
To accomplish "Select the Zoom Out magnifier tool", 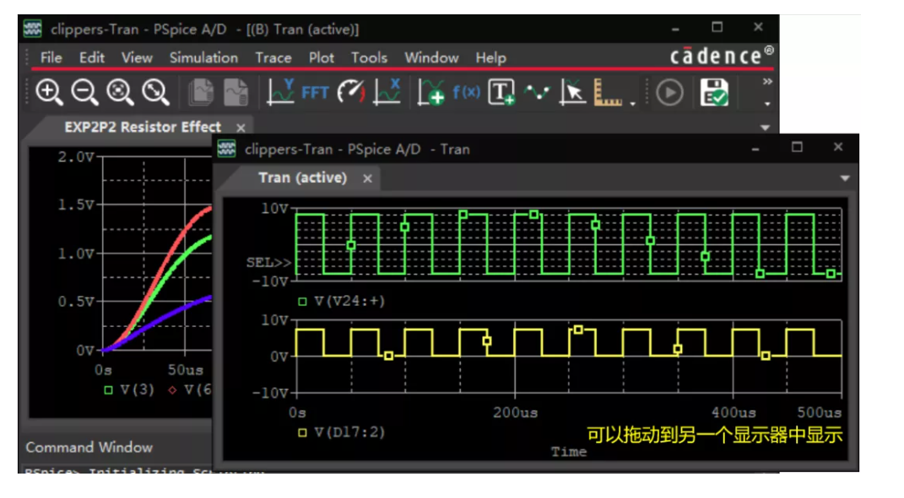I will point(84,92).
